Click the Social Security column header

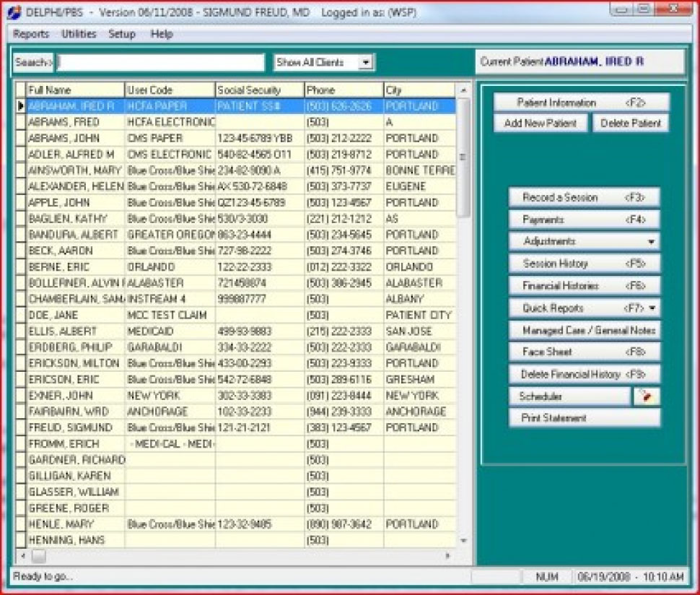pyautogui.click(x=259, y=90)
